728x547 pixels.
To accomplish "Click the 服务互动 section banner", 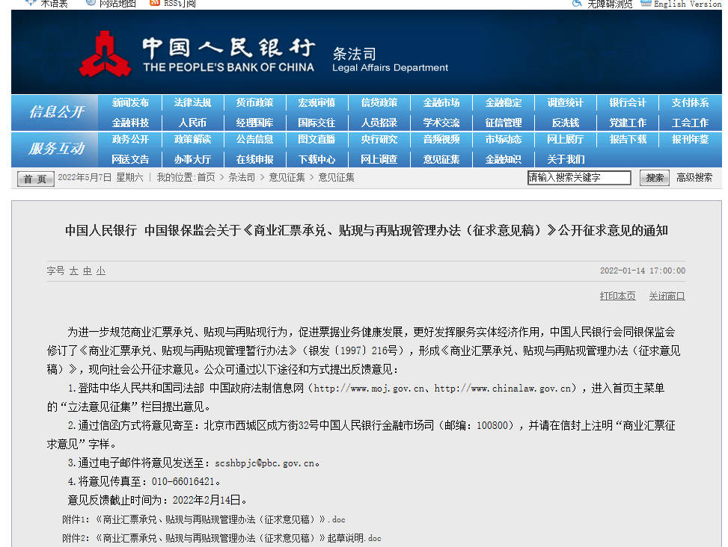I will pos(55,149).
